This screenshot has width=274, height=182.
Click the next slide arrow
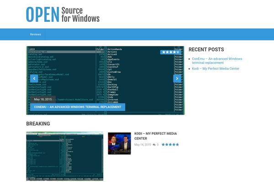coord(177,79)
